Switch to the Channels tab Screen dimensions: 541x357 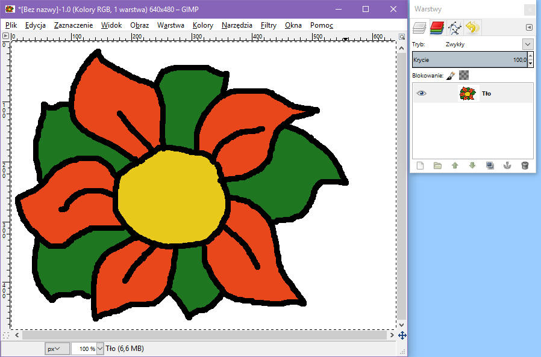pos(437,27)
